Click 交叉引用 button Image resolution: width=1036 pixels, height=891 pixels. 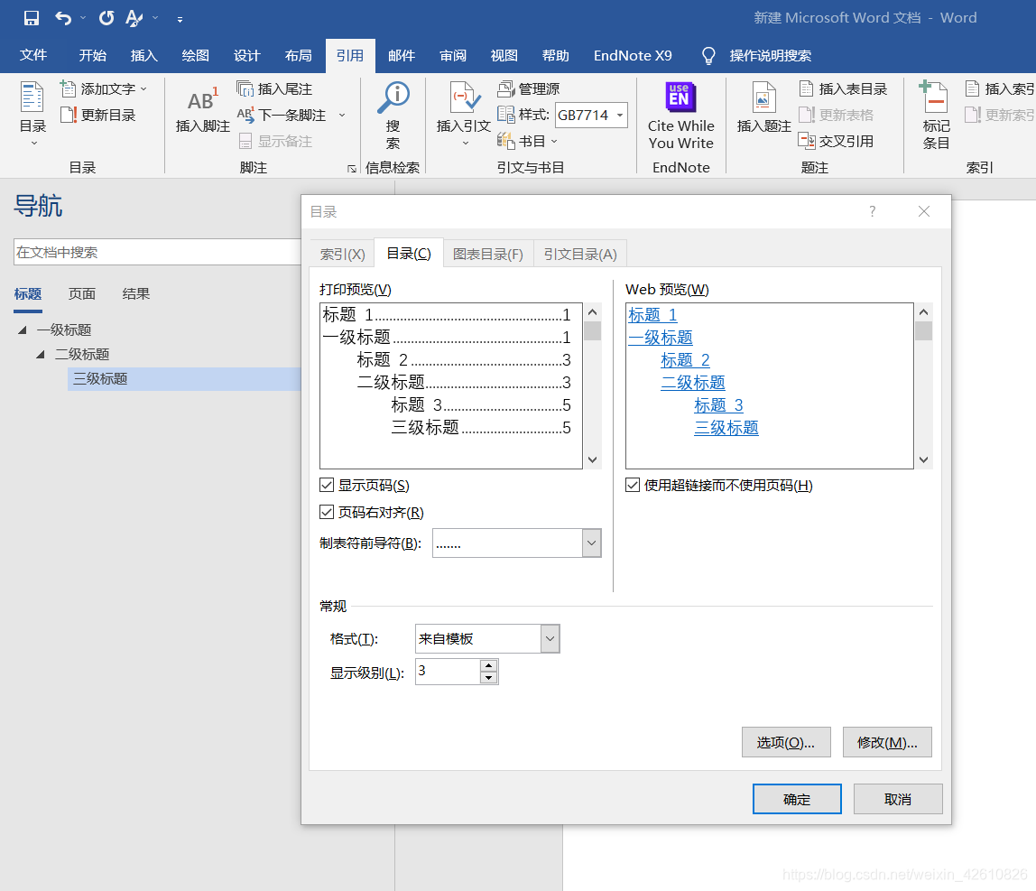(837, 141)
